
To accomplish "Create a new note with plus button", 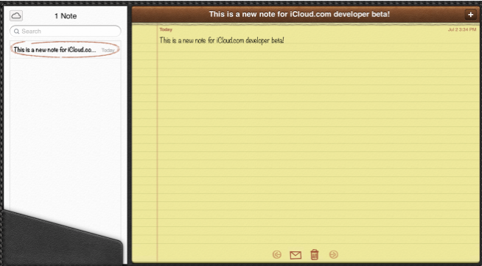I will tap(470, 15).
